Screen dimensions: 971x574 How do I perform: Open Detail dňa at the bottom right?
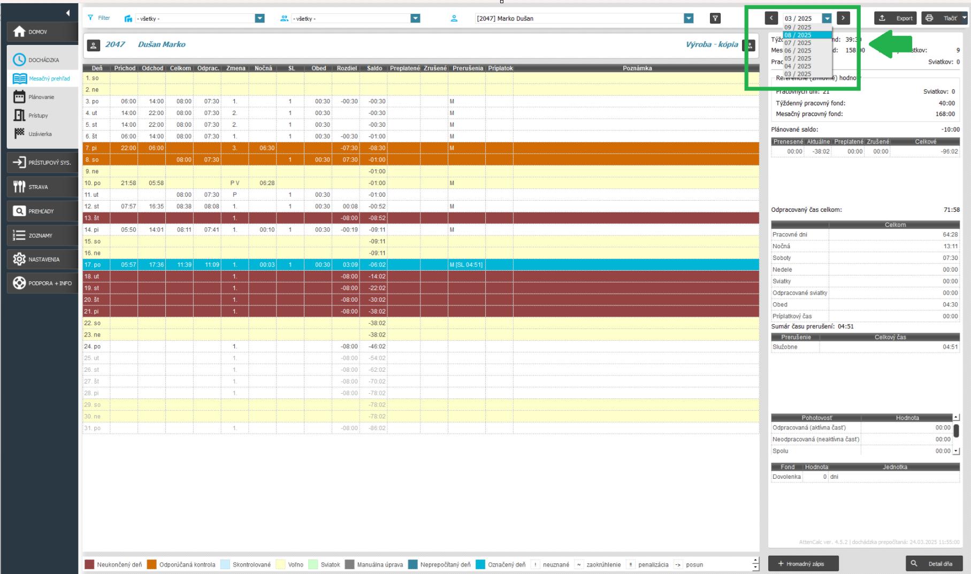click(x=934, y=563)
